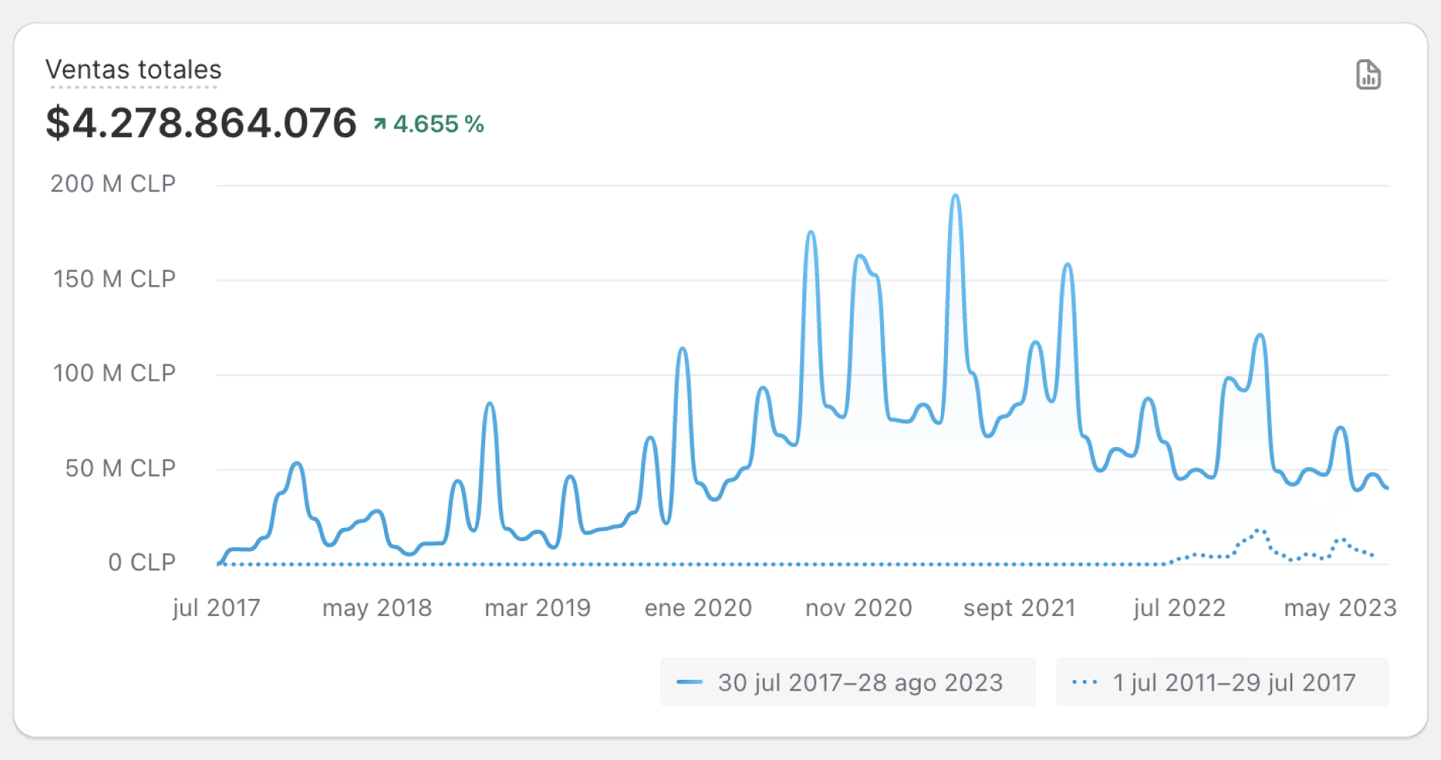Viewport: 1441px width, 760px height.
Task: Select the may 2023 axis label
Action: 1340,607
